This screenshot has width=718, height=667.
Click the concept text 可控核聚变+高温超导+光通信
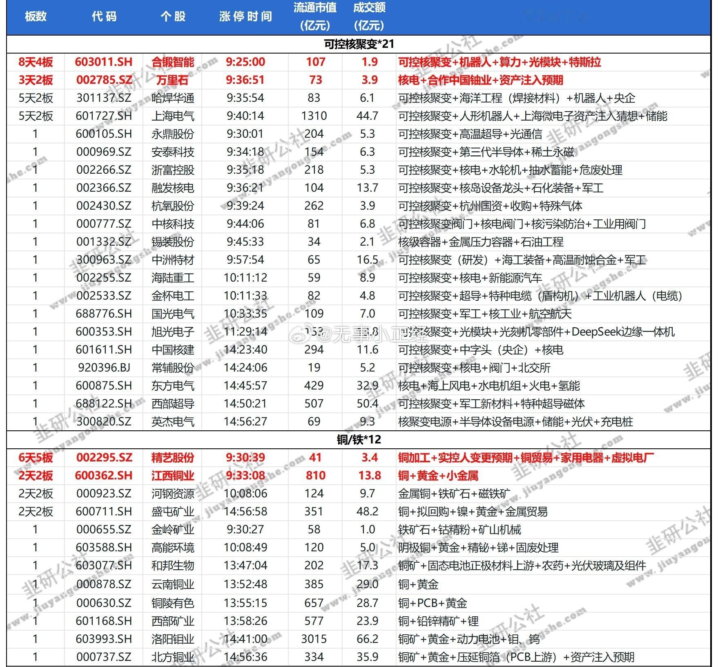click(470, 134)
